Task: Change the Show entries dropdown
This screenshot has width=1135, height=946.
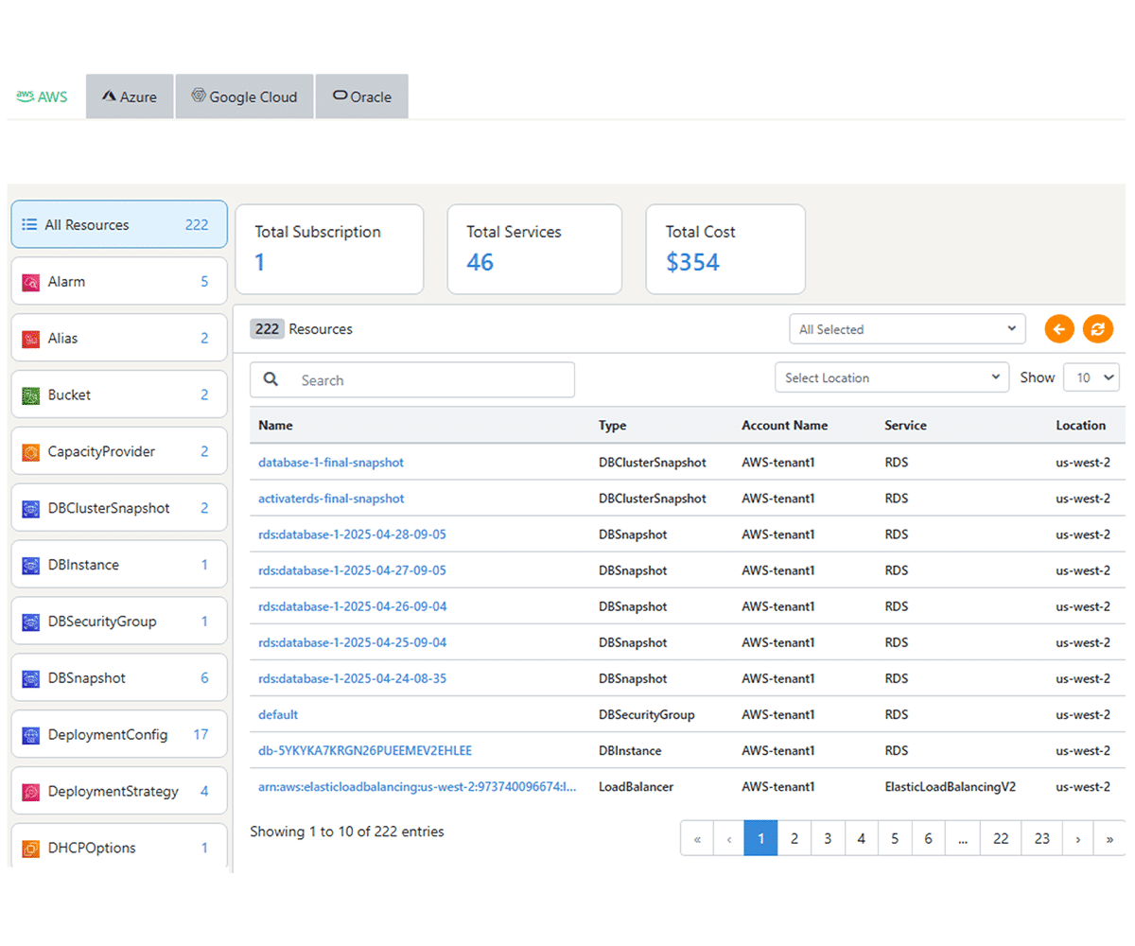Action: (x=1091, y=377)
